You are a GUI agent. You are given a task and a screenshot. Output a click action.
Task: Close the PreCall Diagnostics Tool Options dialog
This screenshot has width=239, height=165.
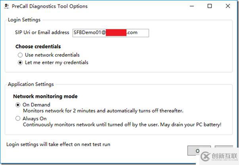click(x=228, y=6)
